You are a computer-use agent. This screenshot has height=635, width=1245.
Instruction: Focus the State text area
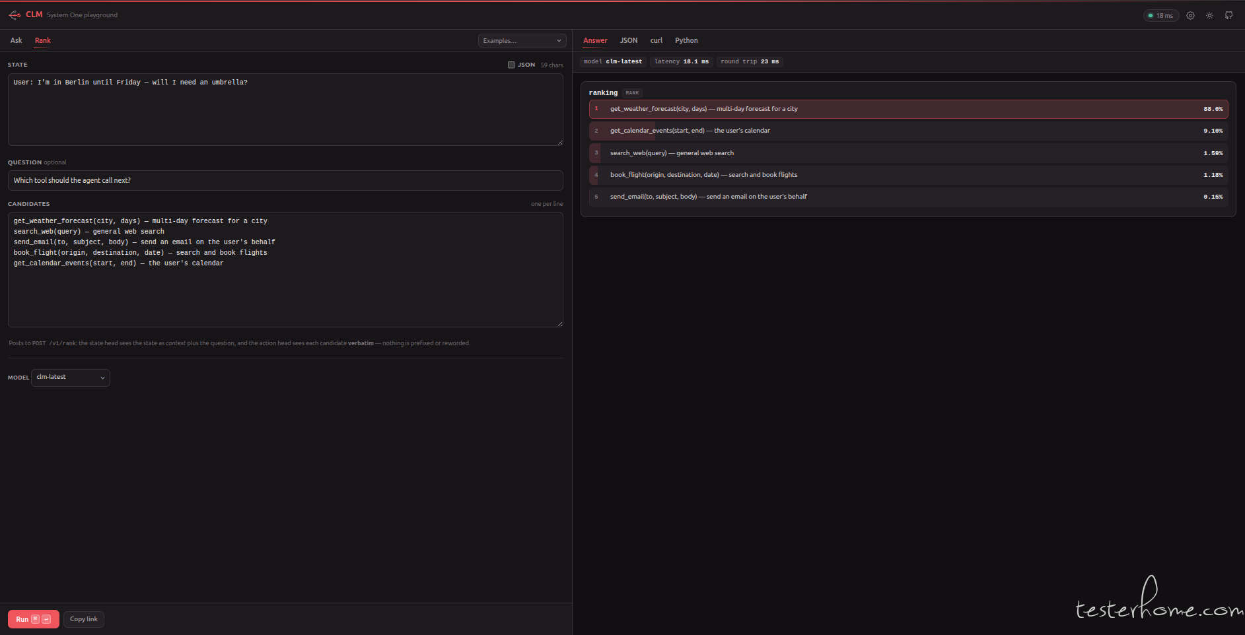pyautogui.click(x=285, y=110)
